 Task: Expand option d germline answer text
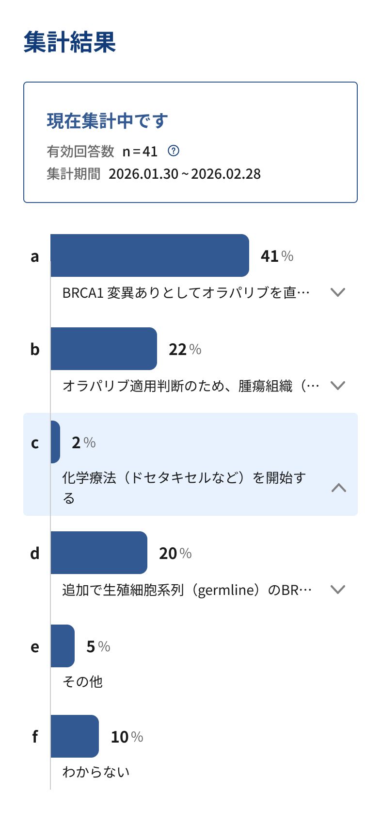tap(337, 590)
